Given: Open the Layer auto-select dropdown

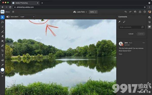Looking at the screenshot, I should coord(27,17).
